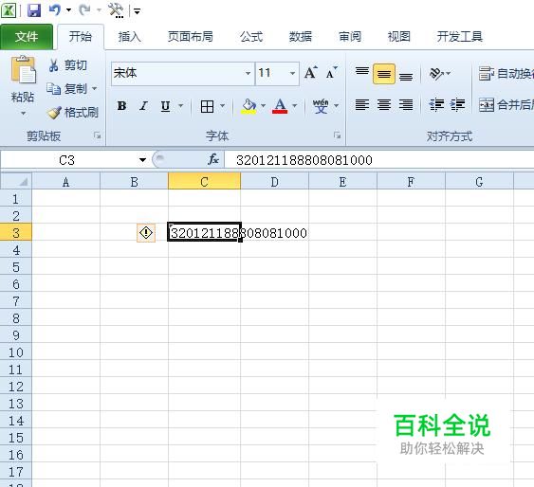Switch to the 审阅 Review tab

350,37
